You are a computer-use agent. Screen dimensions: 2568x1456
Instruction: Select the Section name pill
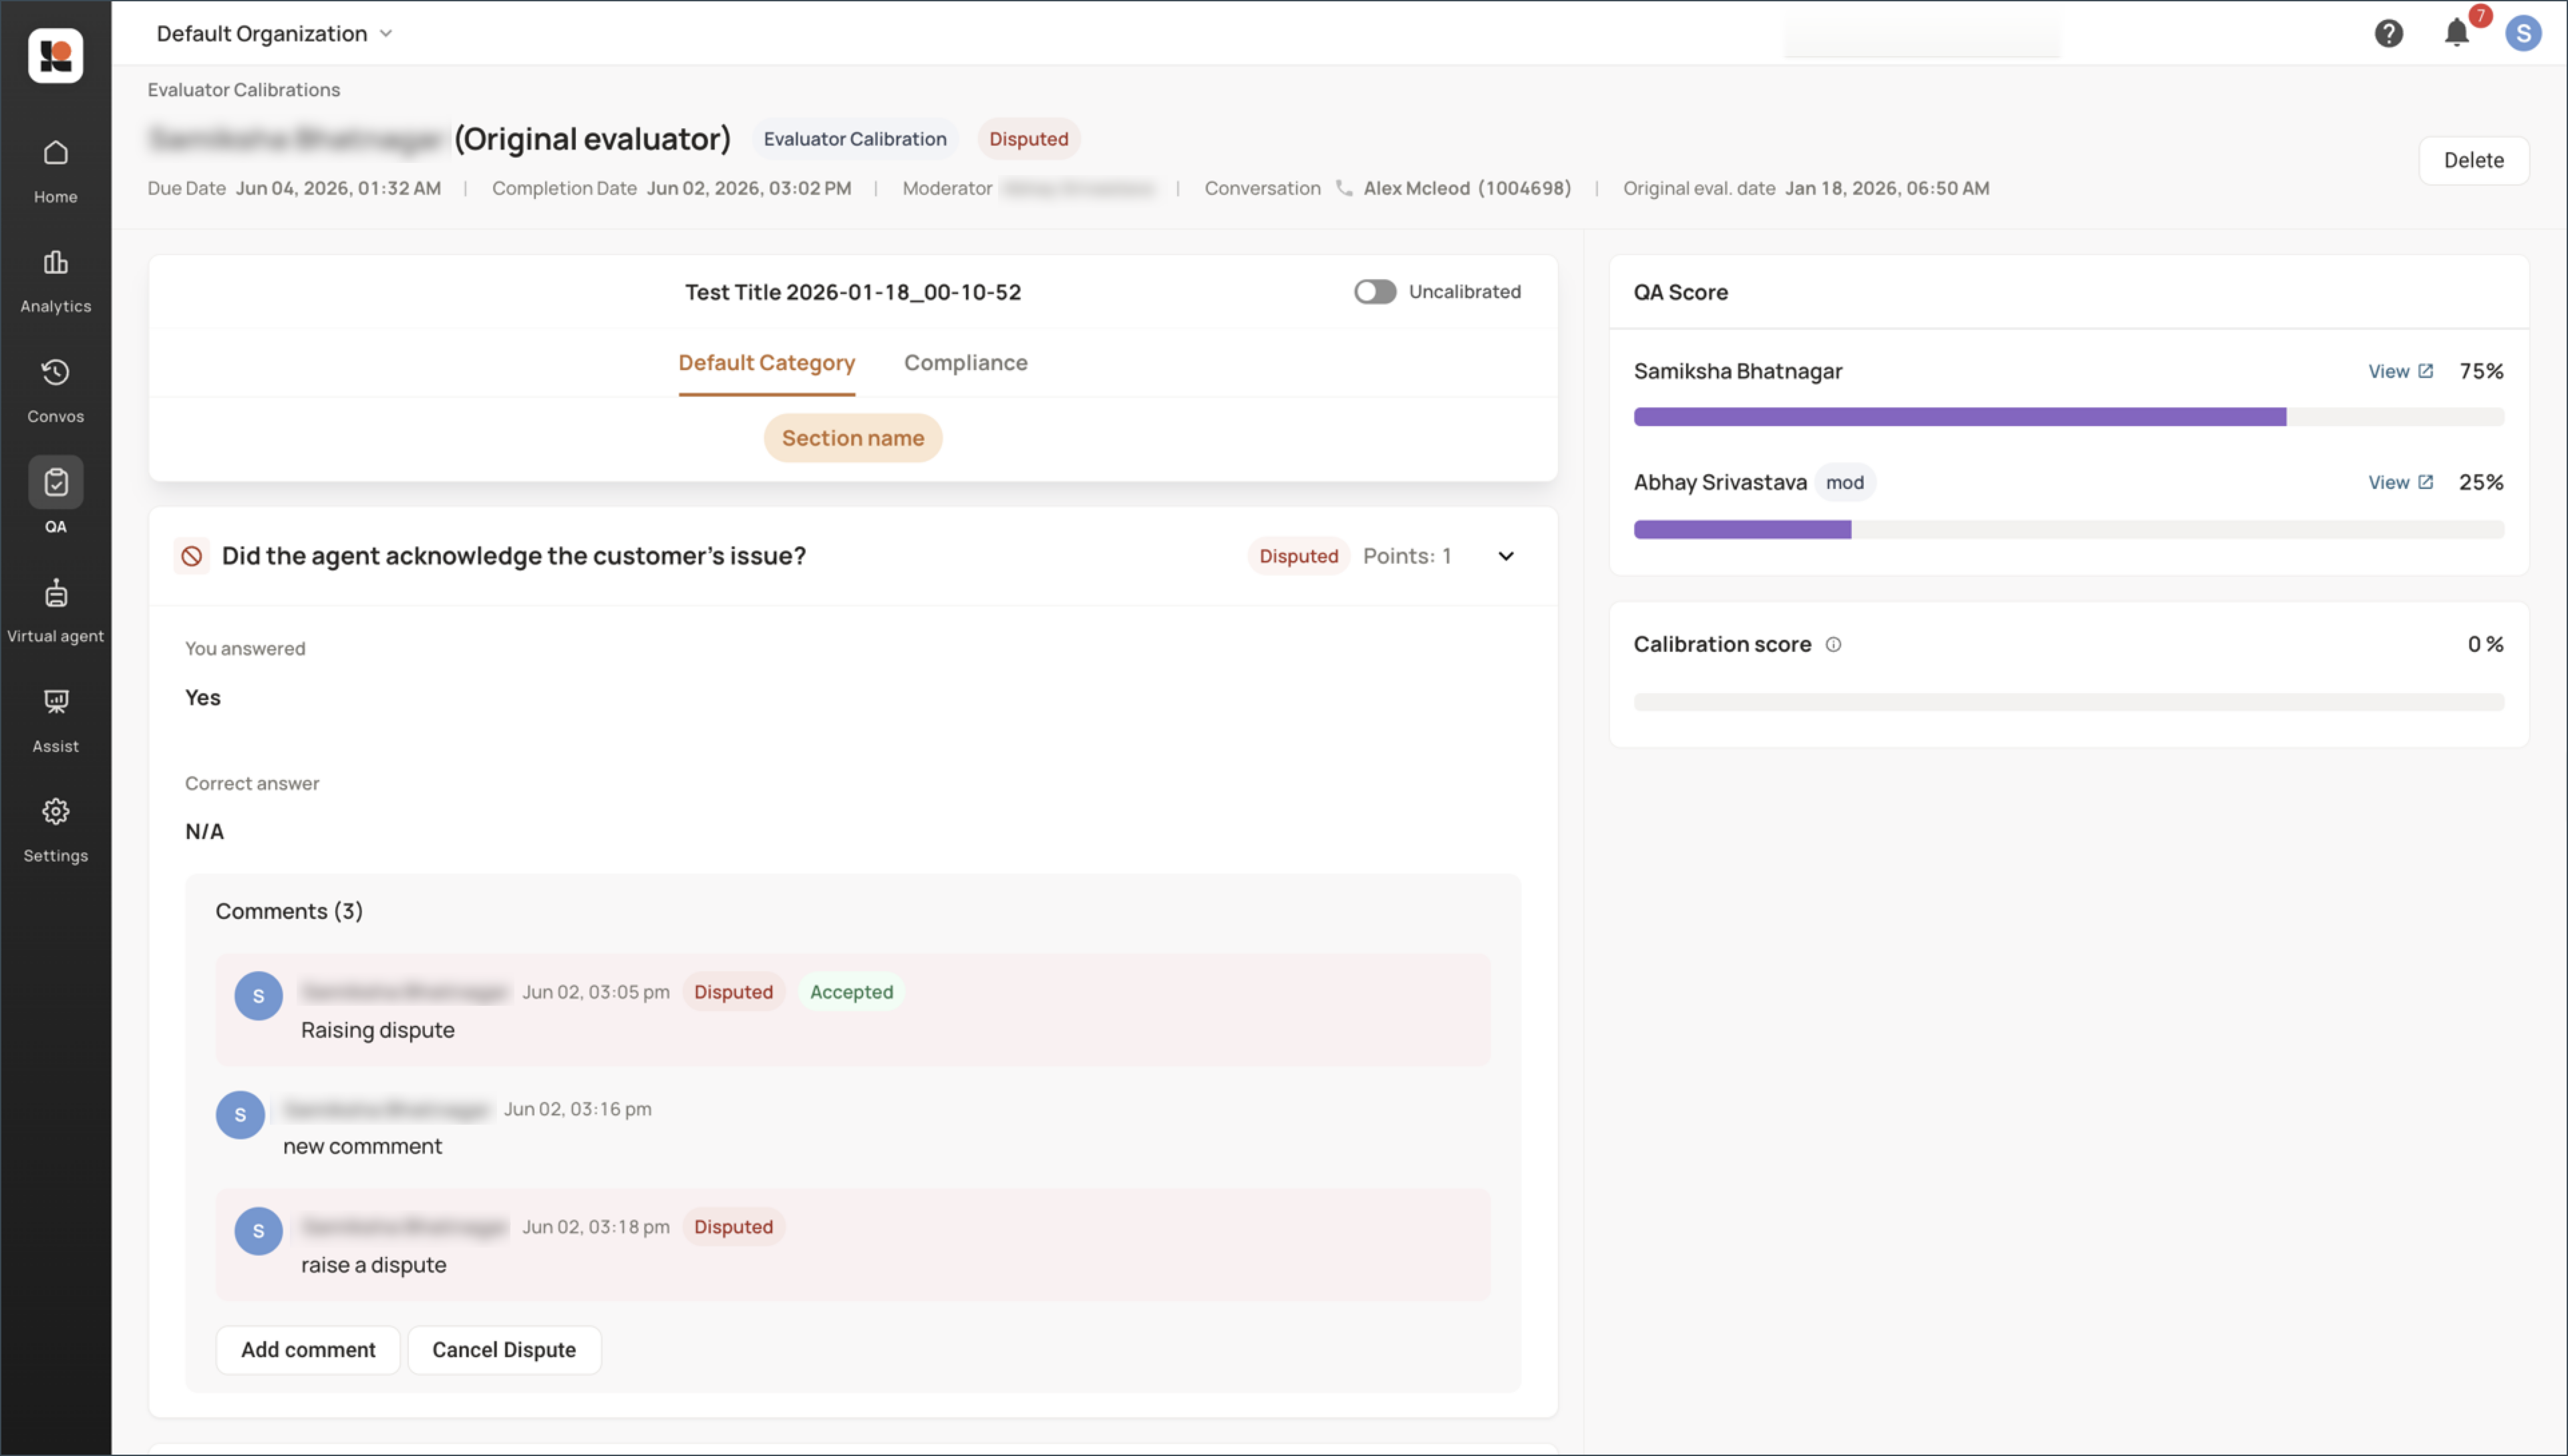[x=853, y=438]
